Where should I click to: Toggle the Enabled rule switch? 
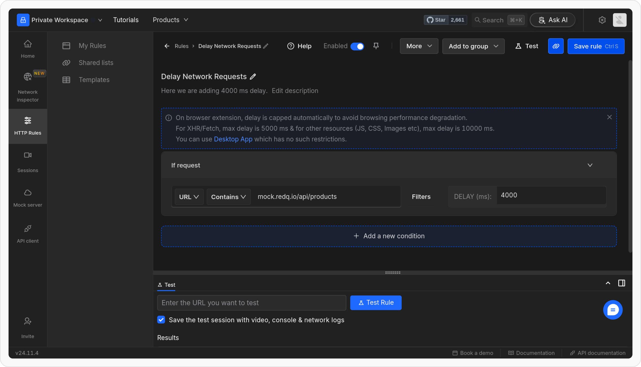tap(357, 46)
